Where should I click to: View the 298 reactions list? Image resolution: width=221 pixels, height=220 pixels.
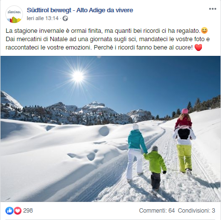coord(28,211)
